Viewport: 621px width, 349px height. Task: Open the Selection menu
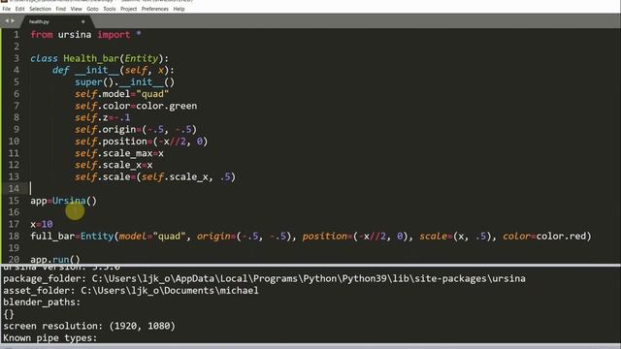pos(40,9)
